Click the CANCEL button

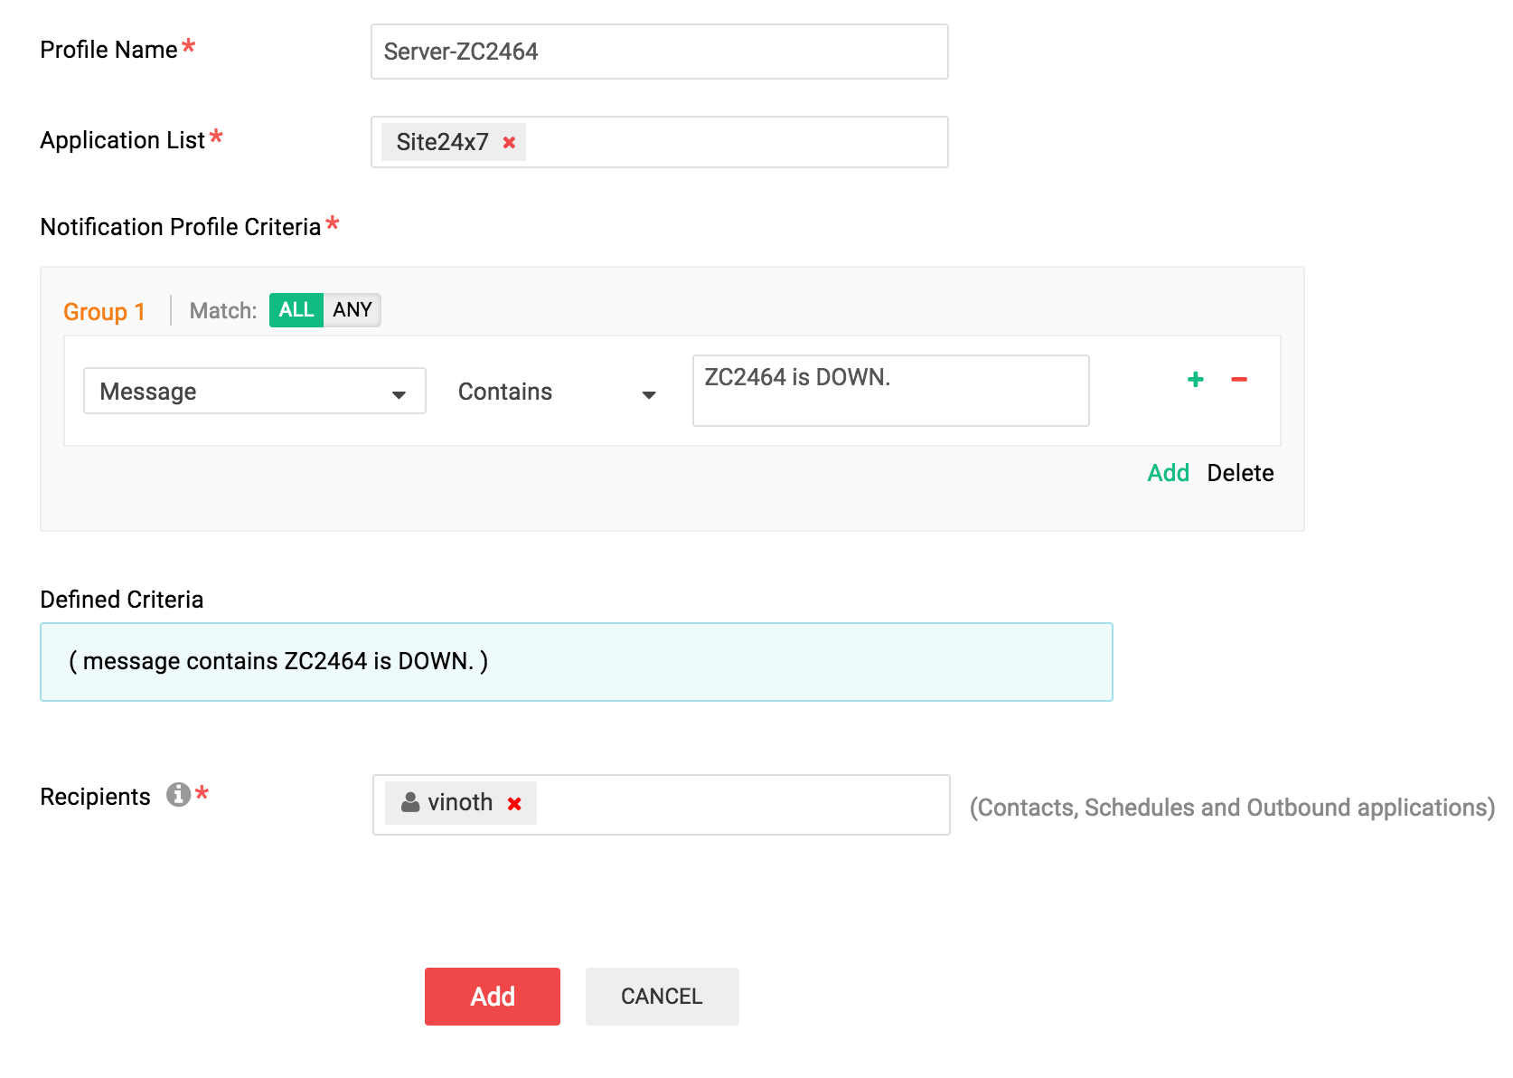coord(663,997)
